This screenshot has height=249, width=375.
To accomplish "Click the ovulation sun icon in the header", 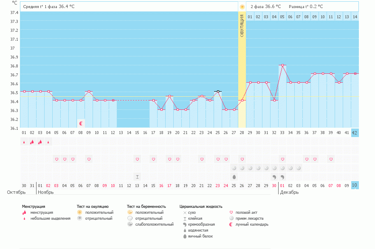I will click(x=242, y=7).
